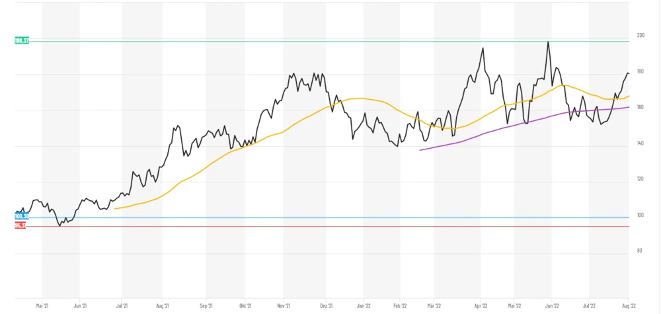Click the Okt '21 axis label
This screenshot has height=314, width=661.
(x=245, y=306)
